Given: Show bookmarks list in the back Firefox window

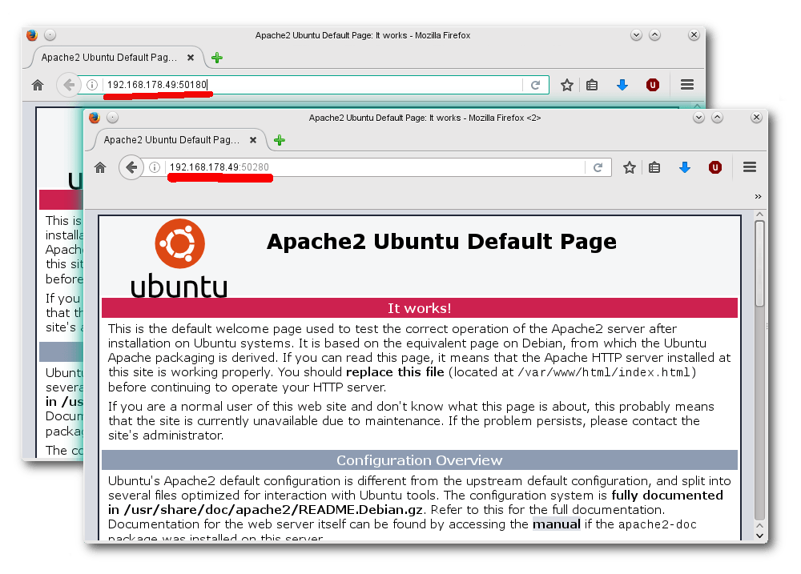Looking at the screenshot, I should coord(592,85).
